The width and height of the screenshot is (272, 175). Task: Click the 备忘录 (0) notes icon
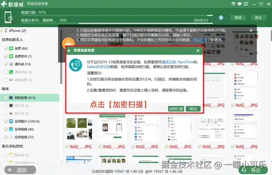tap(11, 155)
